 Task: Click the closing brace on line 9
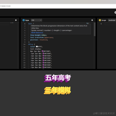point(29,42)
